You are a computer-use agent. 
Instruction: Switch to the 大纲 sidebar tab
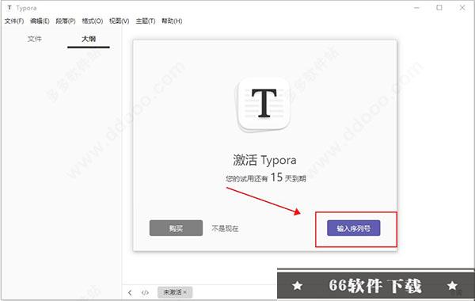[89, 39]
